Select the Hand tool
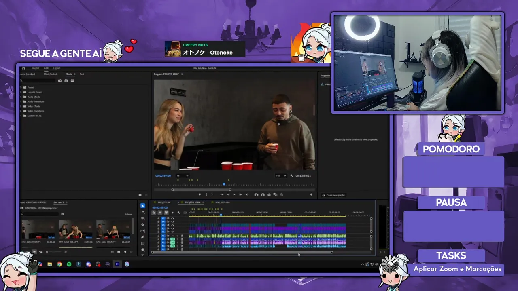518x291 pixels. [142, 250]
